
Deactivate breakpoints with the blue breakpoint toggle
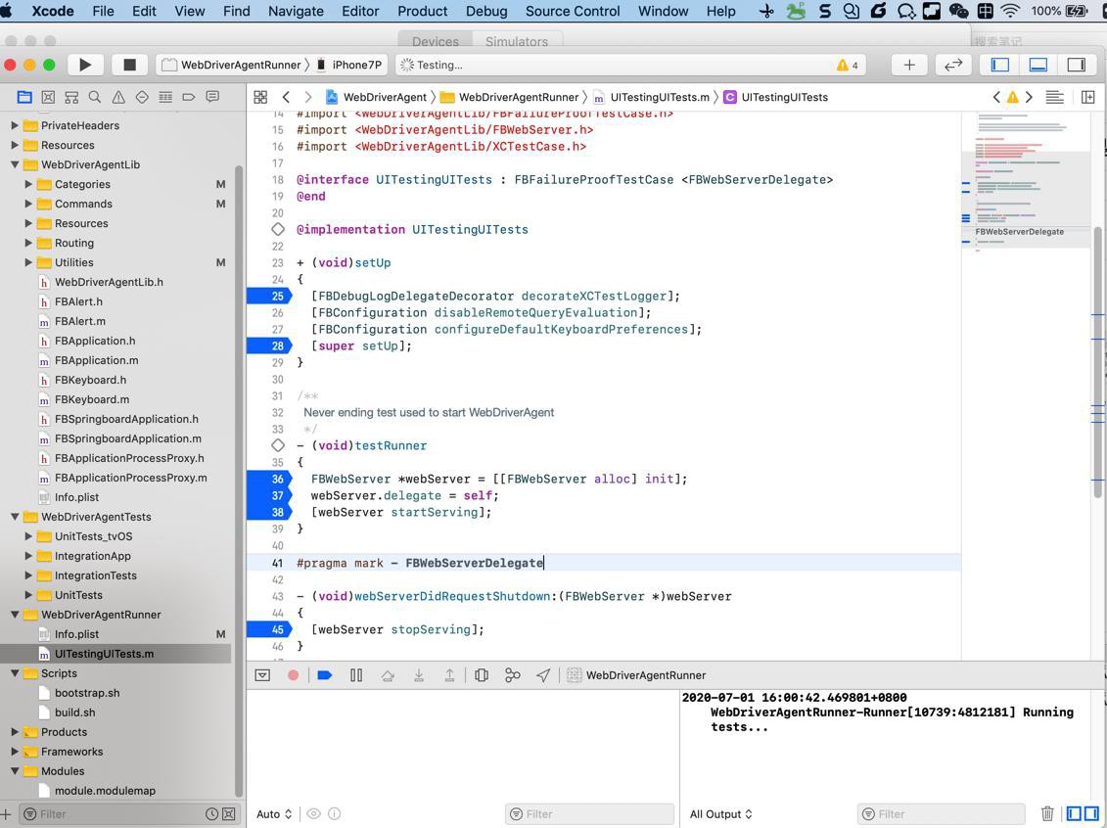tap(325, 675)
